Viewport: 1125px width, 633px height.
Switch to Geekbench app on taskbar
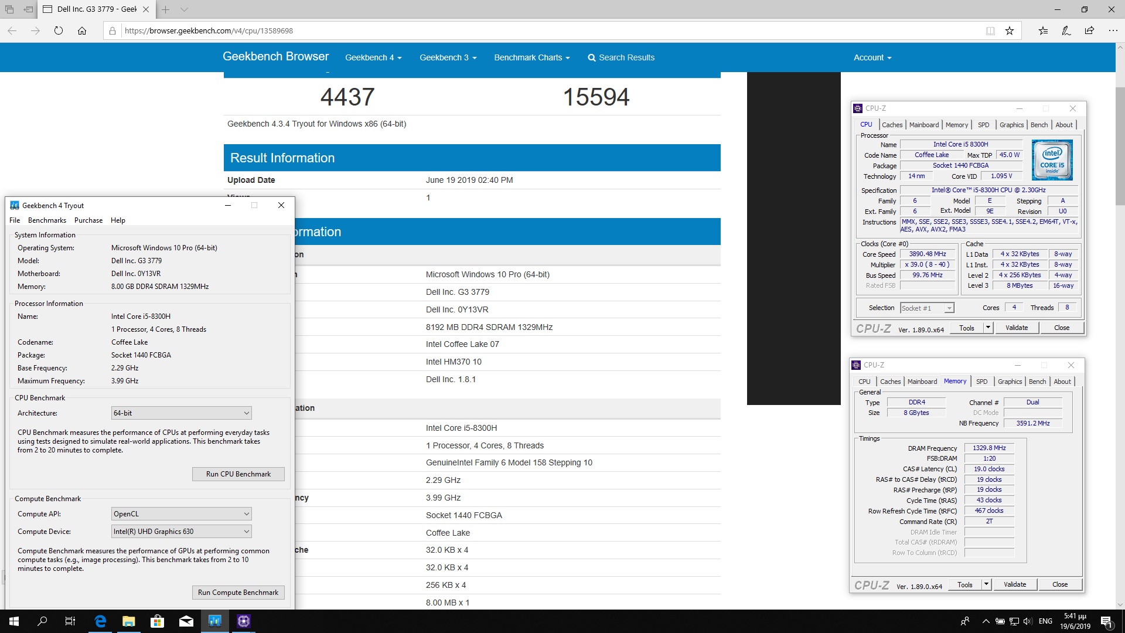[215, 621]
